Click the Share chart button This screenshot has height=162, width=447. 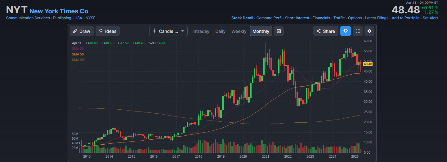point(325,31)
